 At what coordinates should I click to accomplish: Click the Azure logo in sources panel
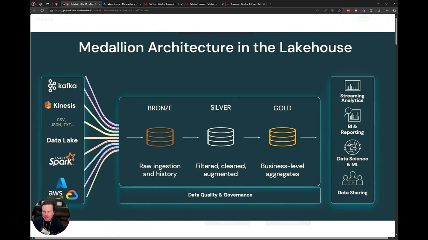pos(62,183)
